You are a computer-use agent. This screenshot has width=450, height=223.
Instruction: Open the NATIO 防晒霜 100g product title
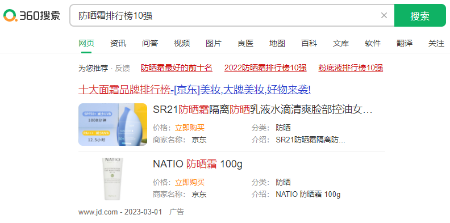coord(198,164)
